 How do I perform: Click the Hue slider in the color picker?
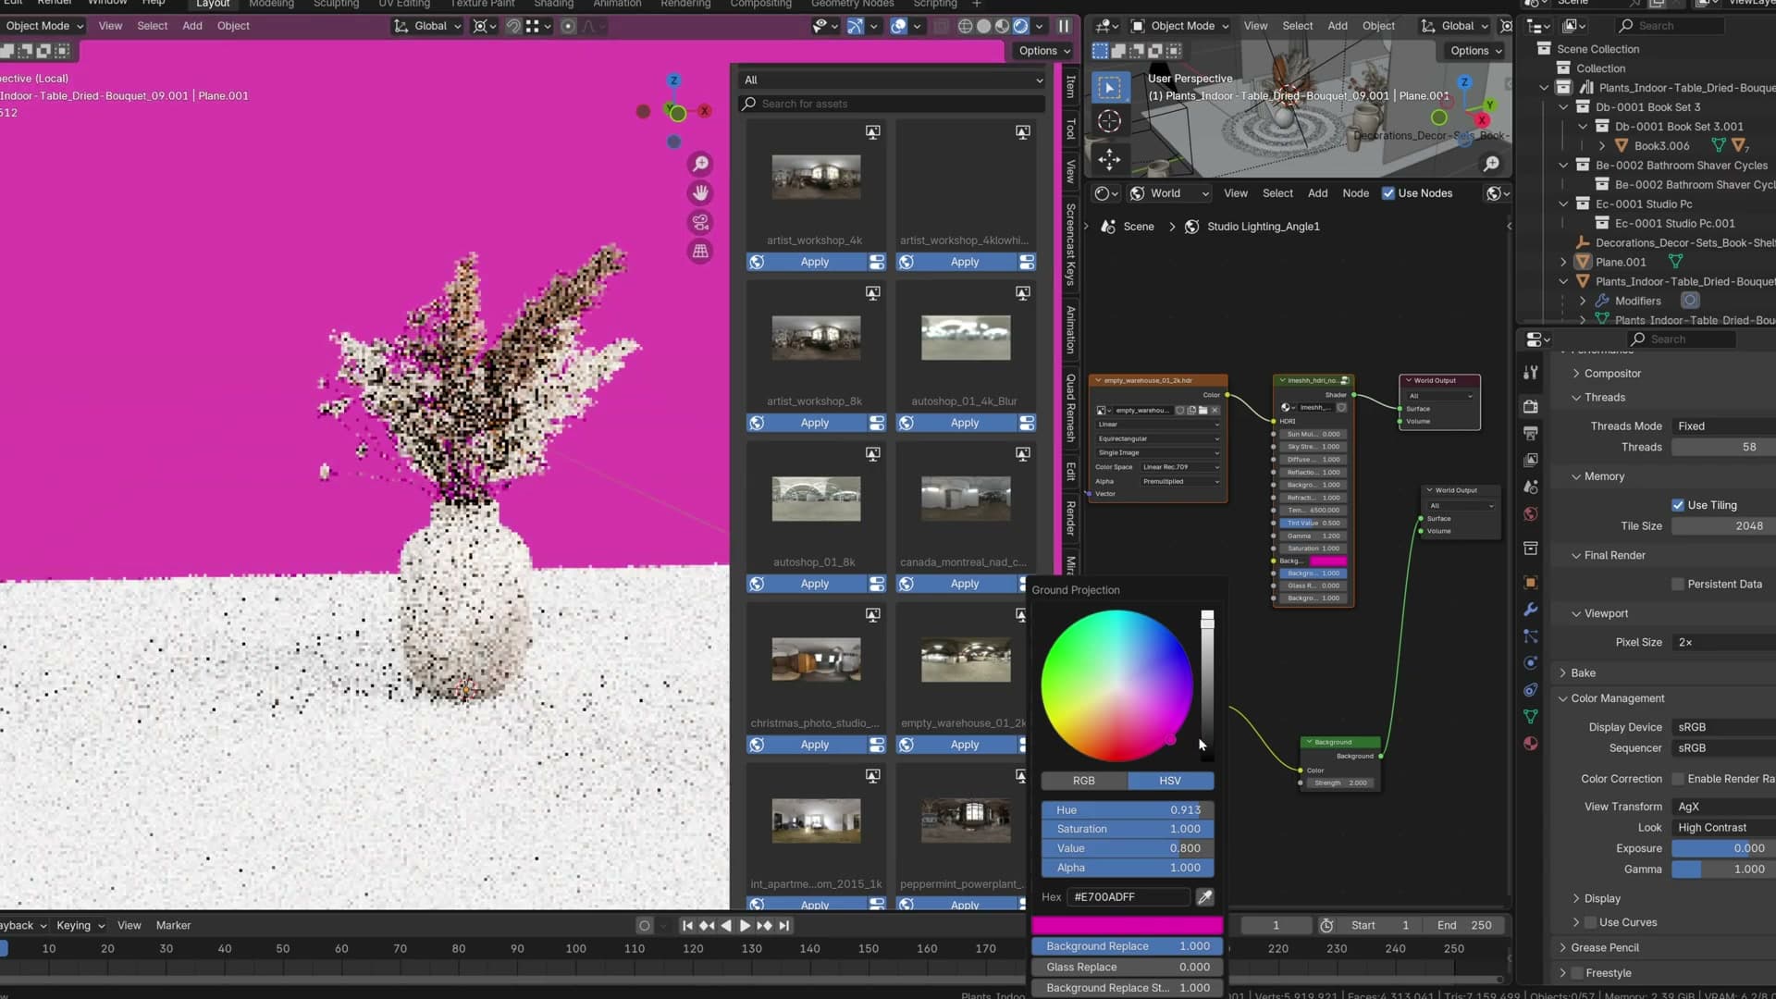point(1128,810)
